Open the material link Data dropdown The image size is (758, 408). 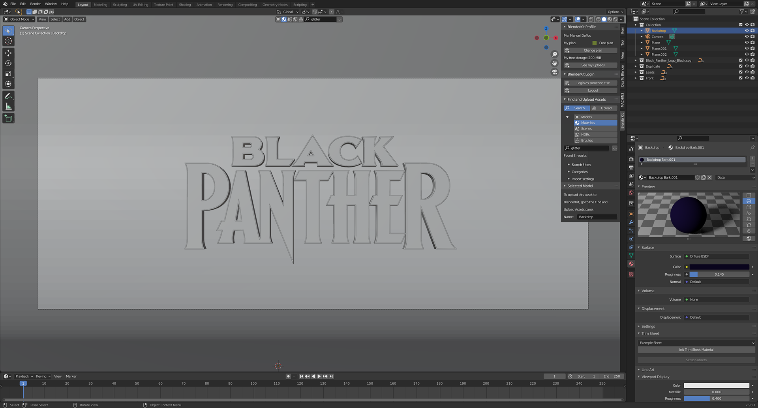tap(736, 178)
